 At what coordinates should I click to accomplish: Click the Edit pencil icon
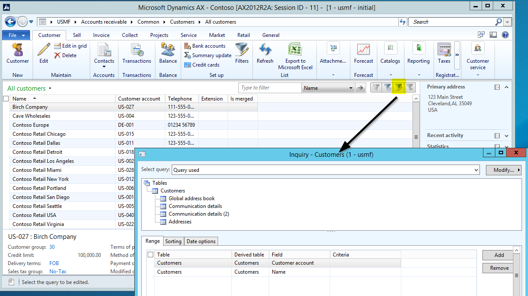44,50
